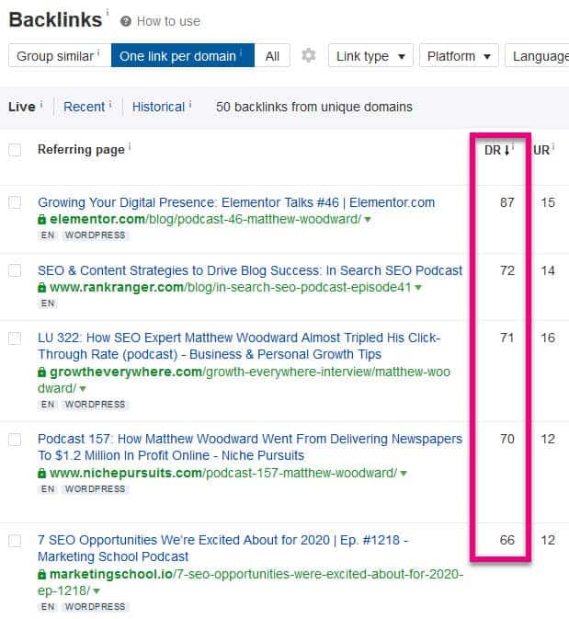Open the Platform dropdown

tap(459, 56)
